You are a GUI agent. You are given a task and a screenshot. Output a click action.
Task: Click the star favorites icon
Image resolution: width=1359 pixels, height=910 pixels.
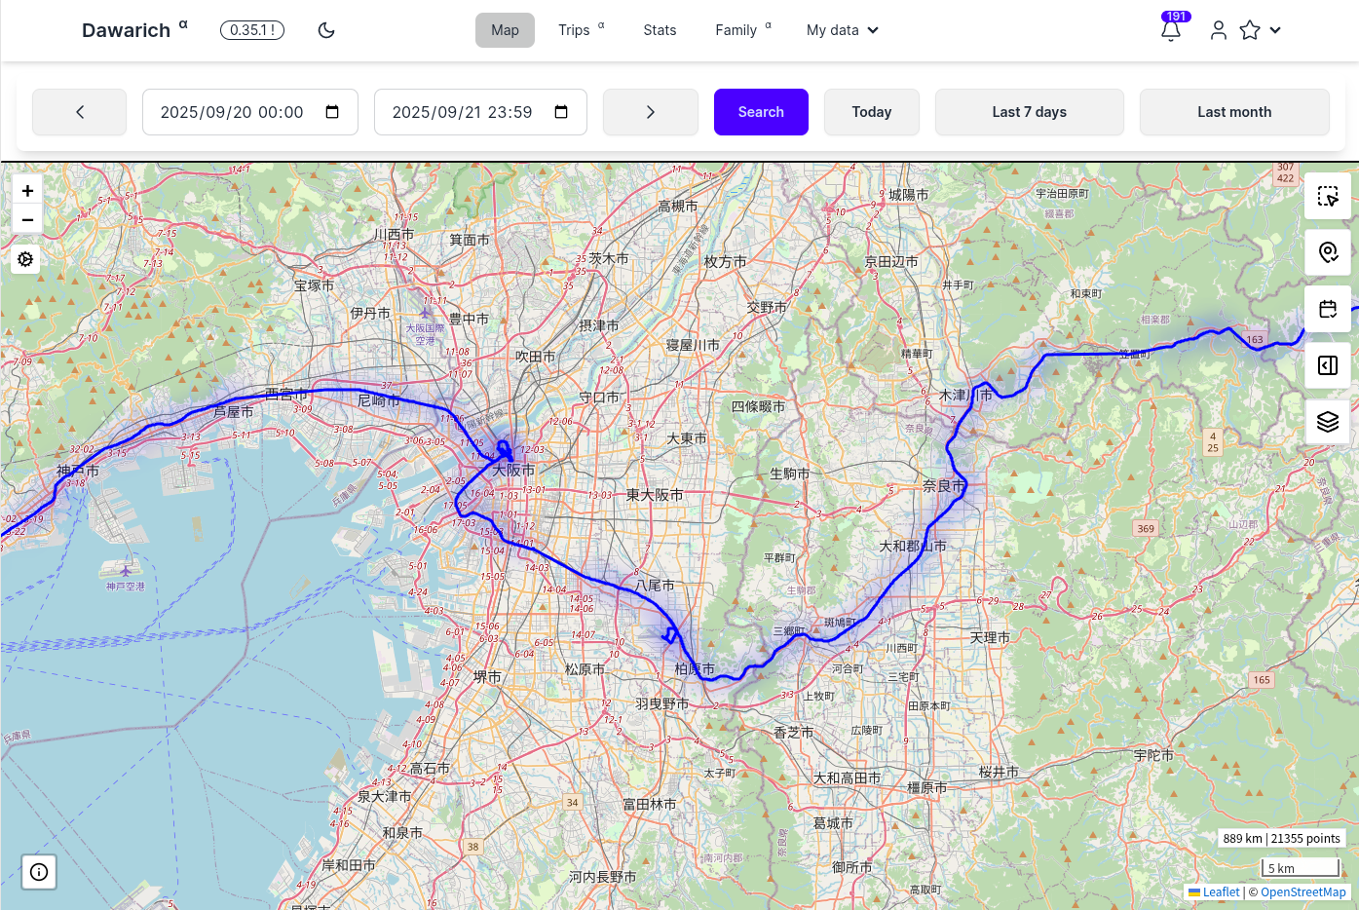(x=1250, y=30)
